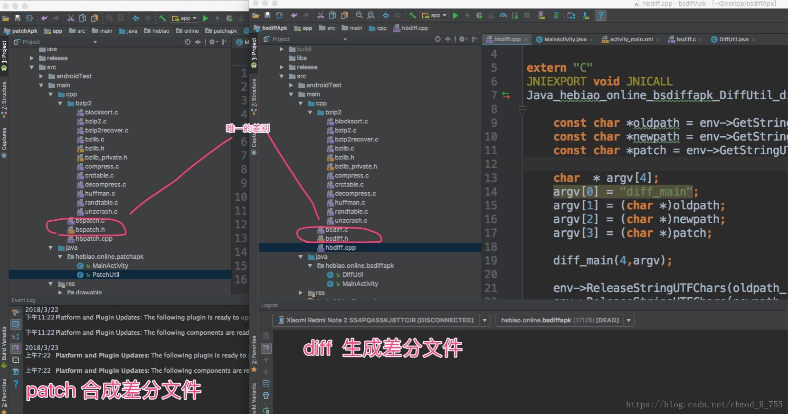This screenshot has height=414, width=788.
Task: Click Scroll from Source icon in bsdiffApk Project panel
Action: 437,39
